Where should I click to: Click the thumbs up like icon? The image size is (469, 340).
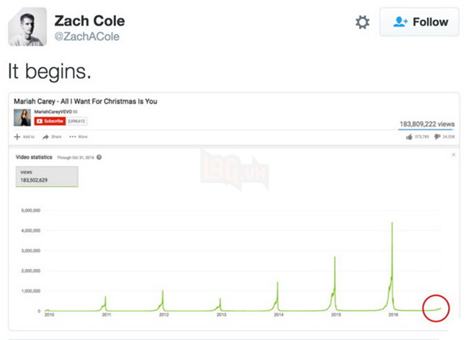pyautogui.click(x=408, y=137)
